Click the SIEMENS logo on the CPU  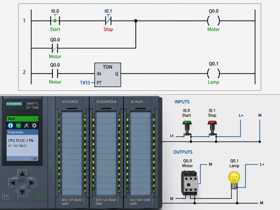pos(14,104)
